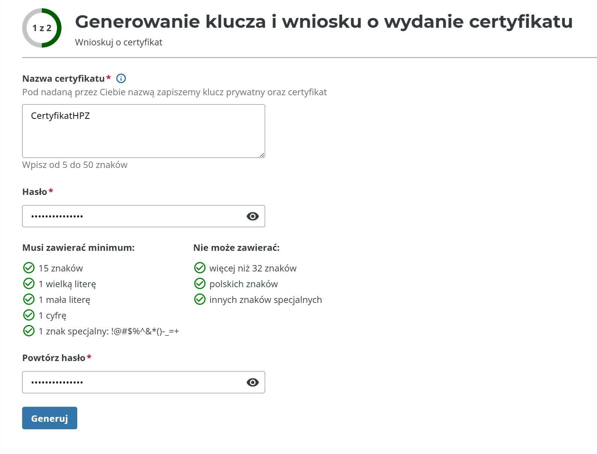The height and width of the screenshot is (454, 597).
Task: Click the checkmark beside 1 małą literę
Action: [x=29, y=300]
